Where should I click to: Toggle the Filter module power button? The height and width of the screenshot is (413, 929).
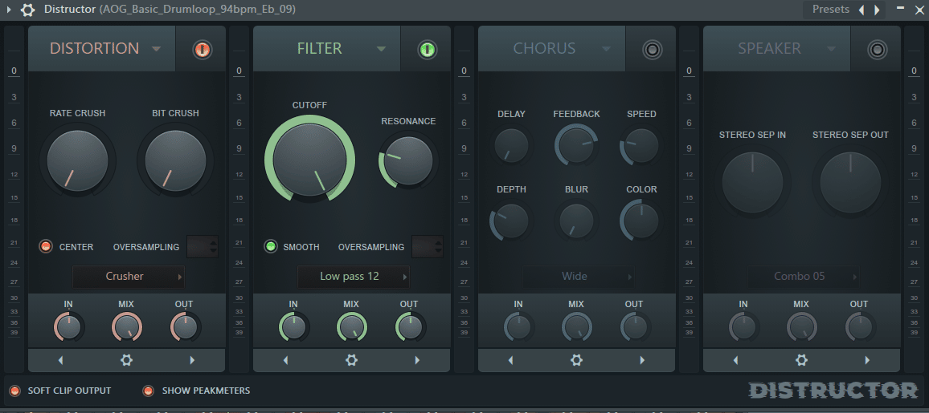click(427, 50)
